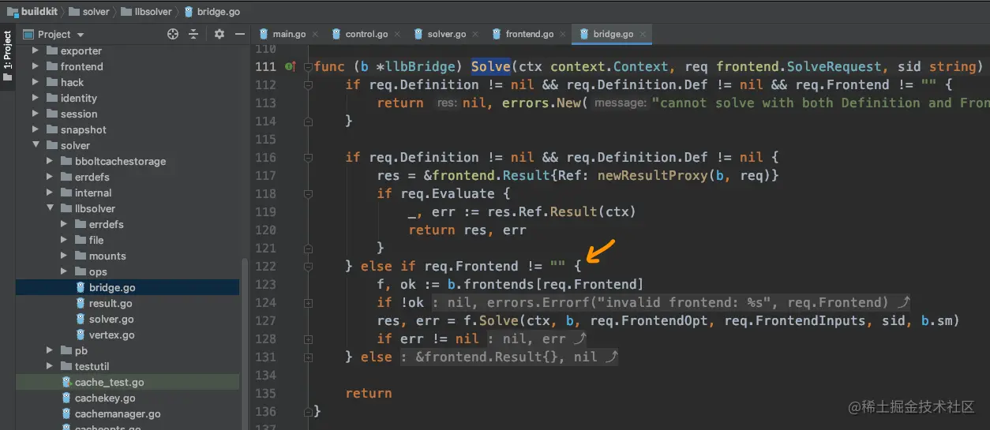The width and height of the screenshot is (990, 430).
Task: Click buildkit in the breadcrumb bar
Action: point(34,12)
